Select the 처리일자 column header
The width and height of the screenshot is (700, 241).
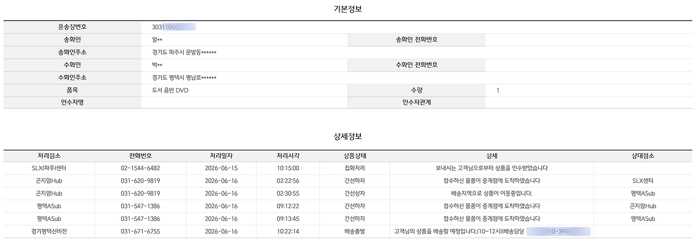pyautogui.click(x=221, y=156)
